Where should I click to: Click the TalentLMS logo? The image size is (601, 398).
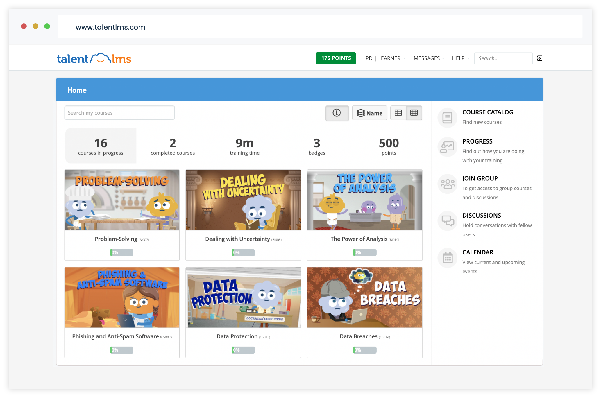(94, 59)
